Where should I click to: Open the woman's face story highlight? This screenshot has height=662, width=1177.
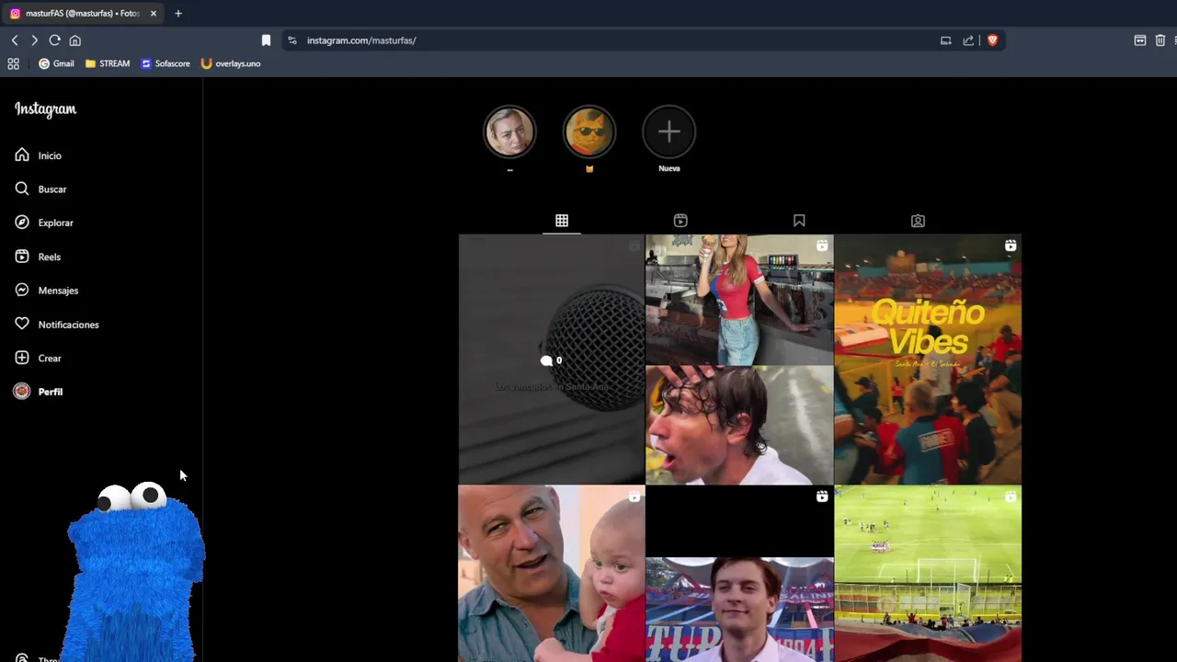coord(509,132)
